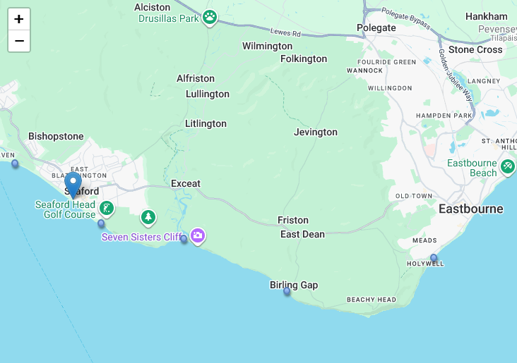
Task: Zoom out with the minus button
Action: 19,41
